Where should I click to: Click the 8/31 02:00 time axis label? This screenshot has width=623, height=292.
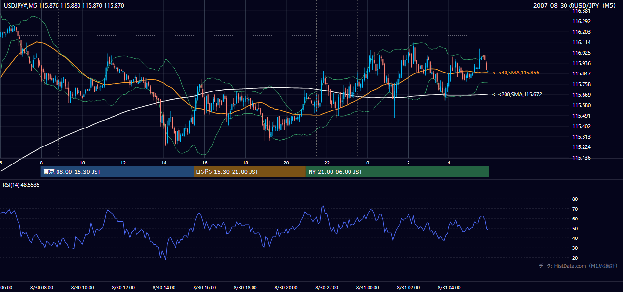(x=408, y=288)
